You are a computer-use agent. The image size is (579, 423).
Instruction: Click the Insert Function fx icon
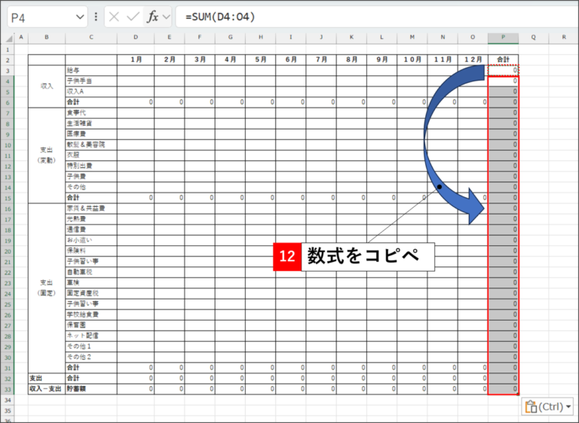[x=152, y=17]
